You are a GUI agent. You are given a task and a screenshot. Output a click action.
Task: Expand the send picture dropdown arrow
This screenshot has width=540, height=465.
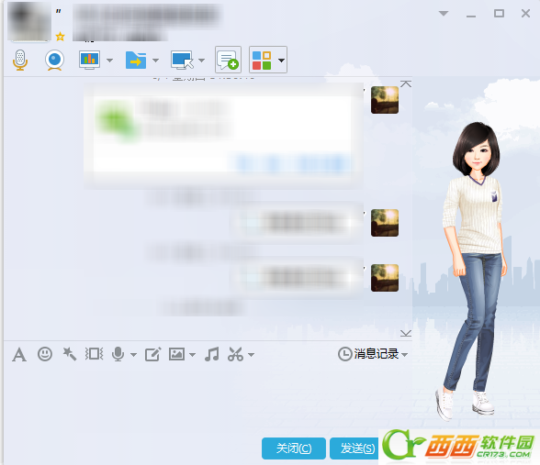[193, 355]
